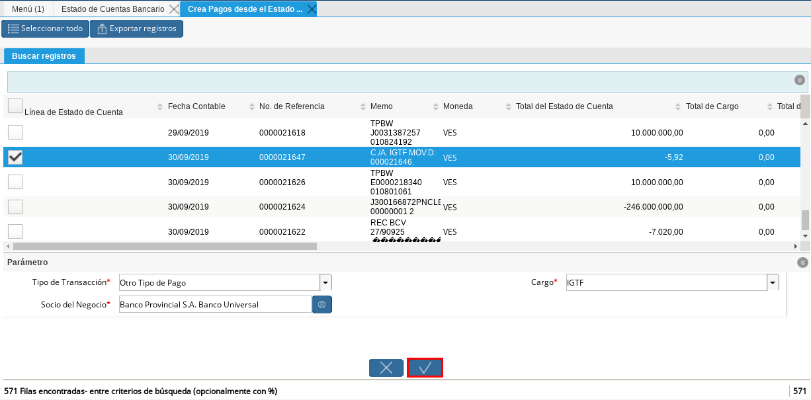The height and width of the screenshot is (400, 811).
Task: Click the Seleccionar todo button
Action: [x=45, y=28]
